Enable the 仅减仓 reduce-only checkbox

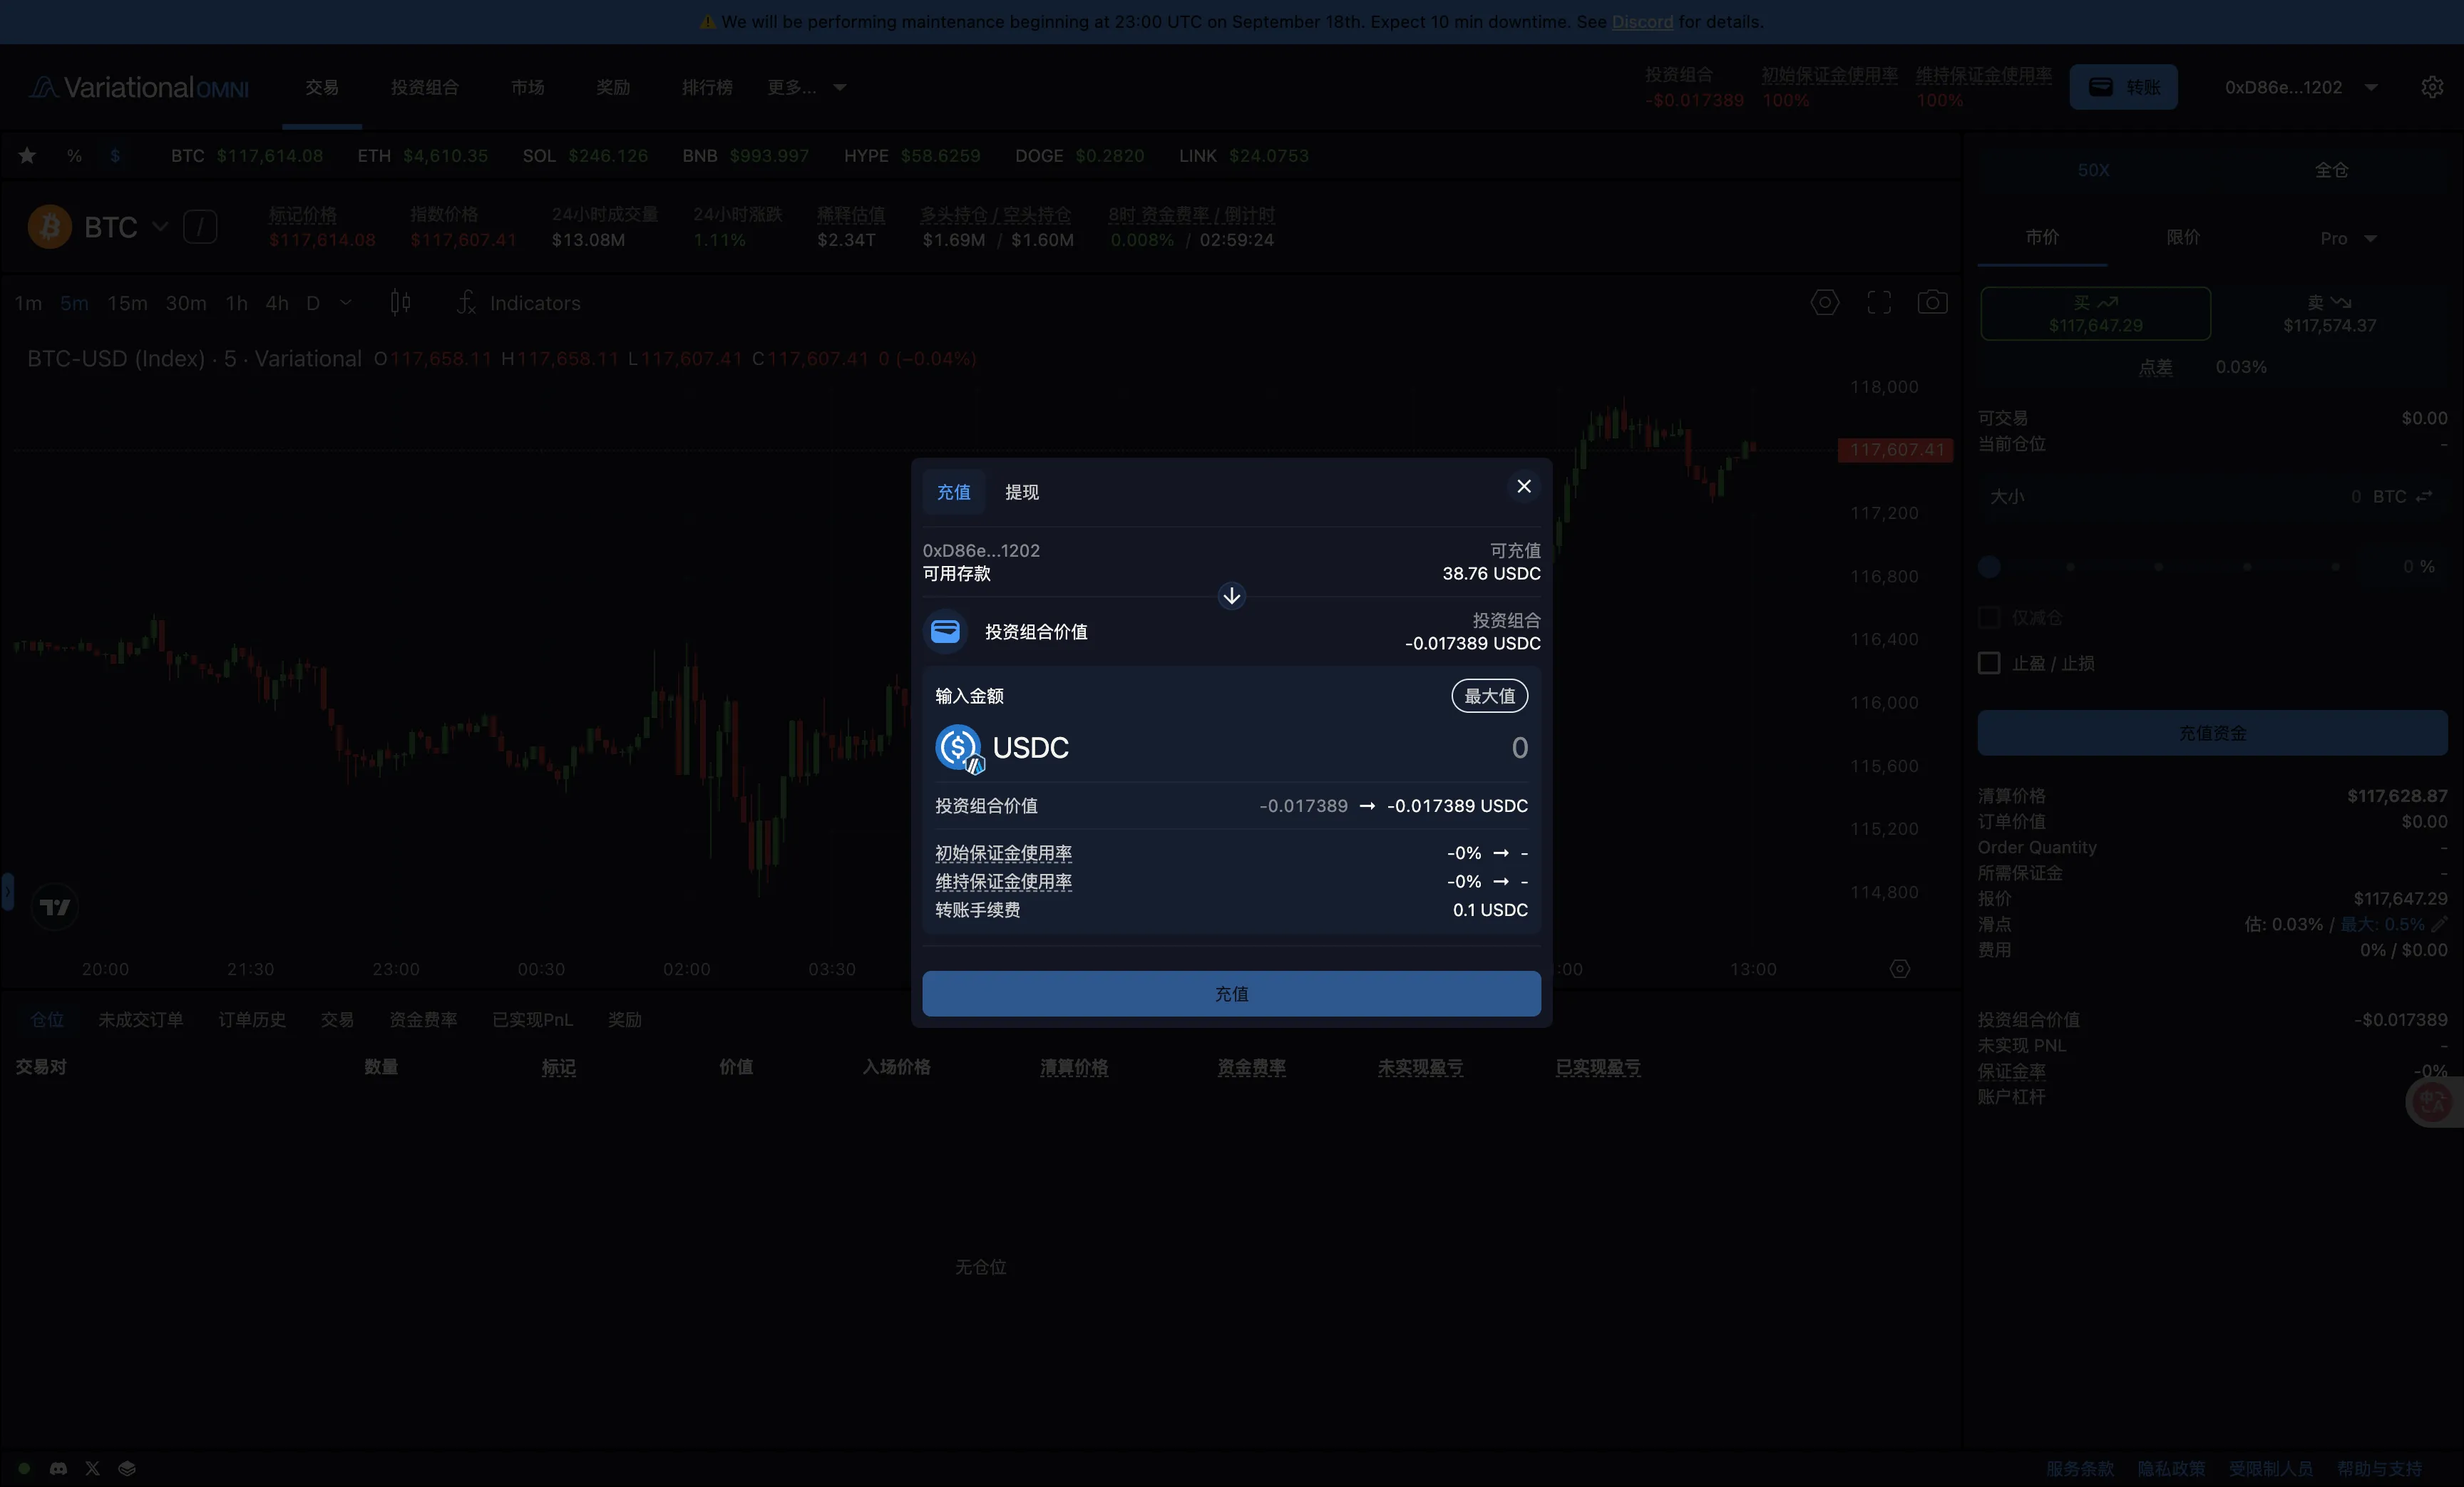1989,618
